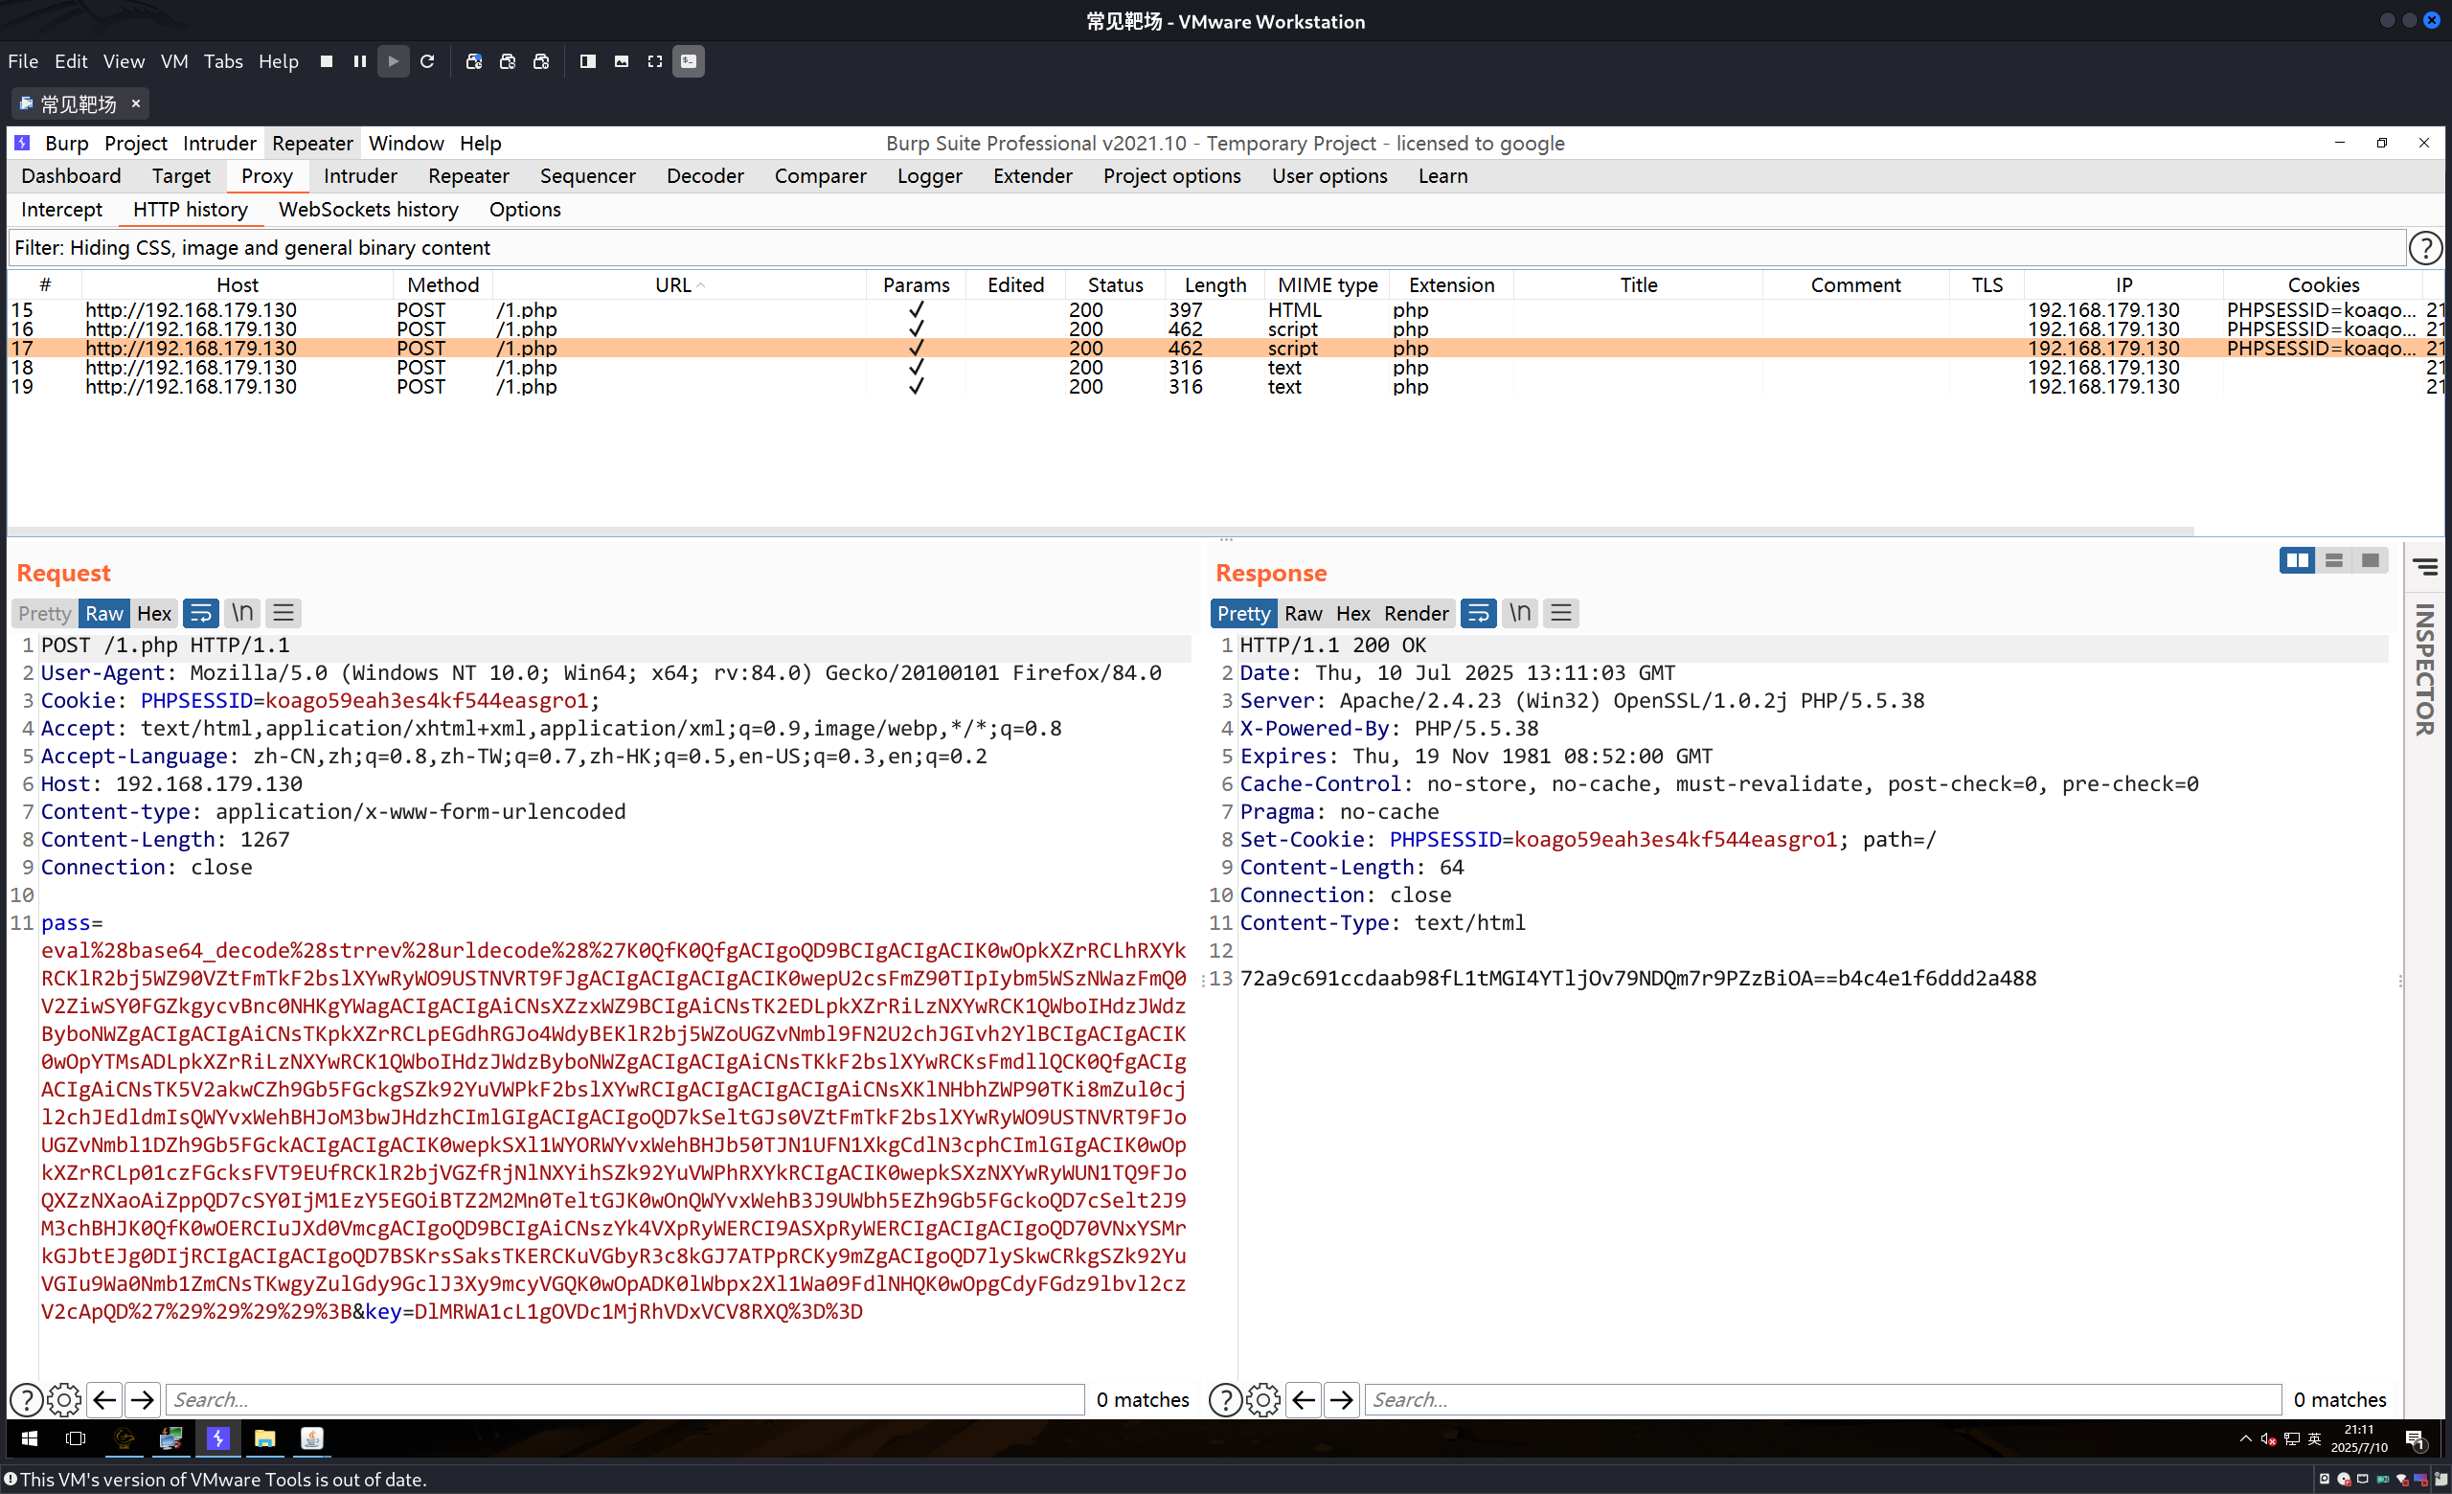The height and width of the screenshot is (1494, 2452).
Task: Sort the history table by the URL column
Action: [x=673, y=285]
